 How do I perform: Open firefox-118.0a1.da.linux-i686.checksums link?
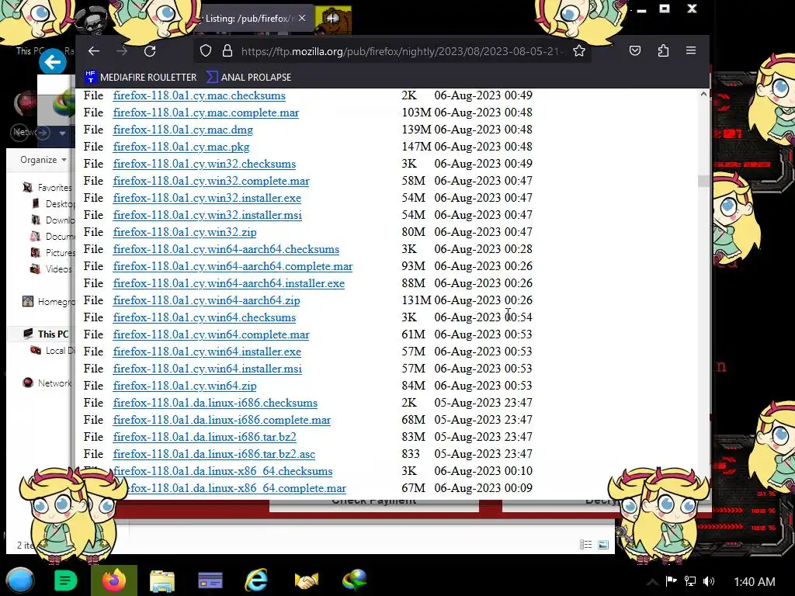coord(215,403)
